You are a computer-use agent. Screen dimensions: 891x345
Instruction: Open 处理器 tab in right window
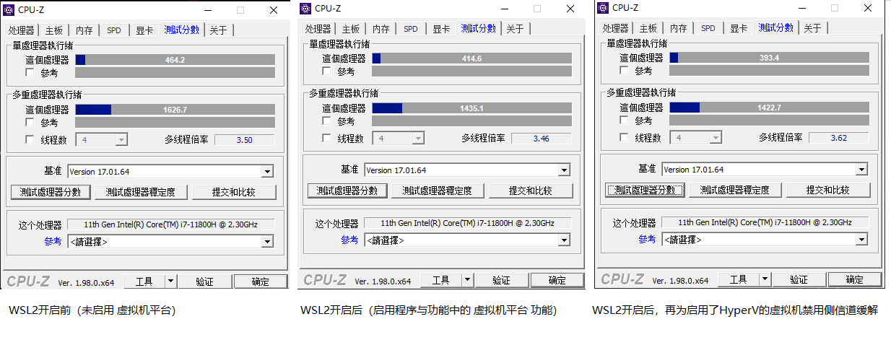click(615, 28)
